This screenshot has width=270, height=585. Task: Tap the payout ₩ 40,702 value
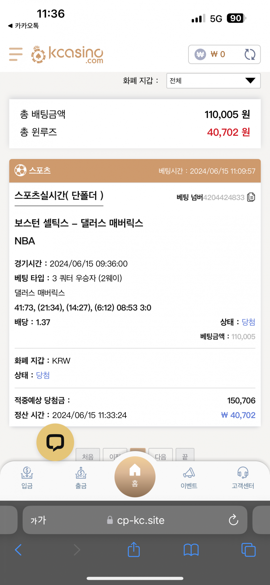click(238, 415)
